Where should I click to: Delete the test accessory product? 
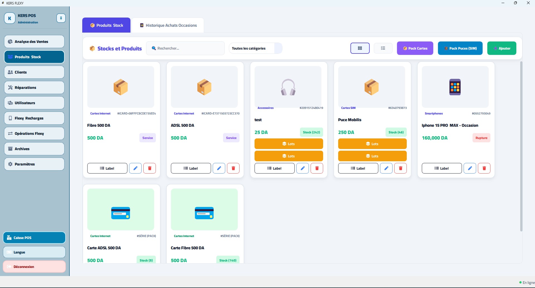317,168
